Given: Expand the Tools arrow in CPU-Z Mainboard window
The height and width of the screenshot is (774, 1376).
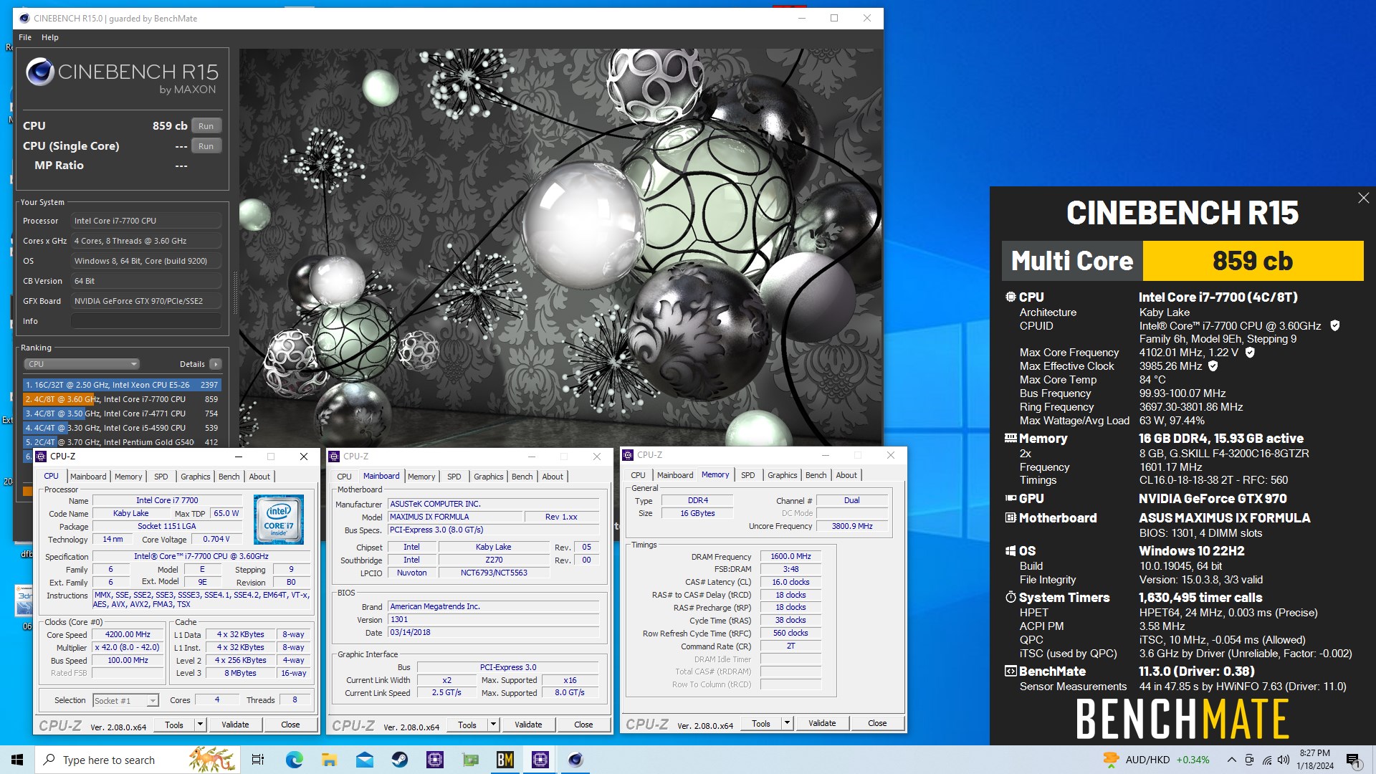Looking at the screenshot, I should pyautogui.click(x=493, y=725).
